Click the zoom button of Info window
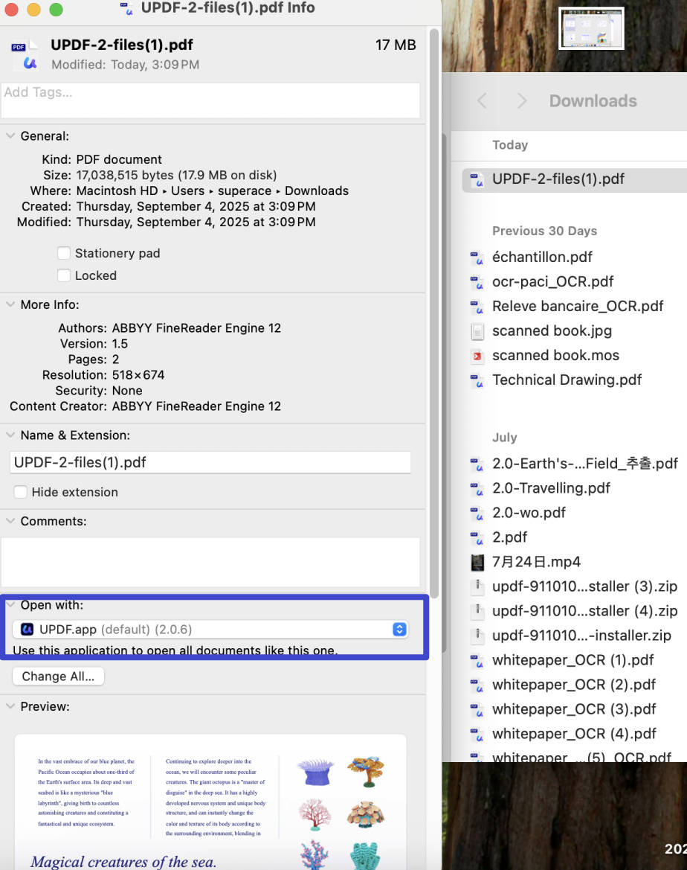This screenshot has height=870, width=687. 56,10
